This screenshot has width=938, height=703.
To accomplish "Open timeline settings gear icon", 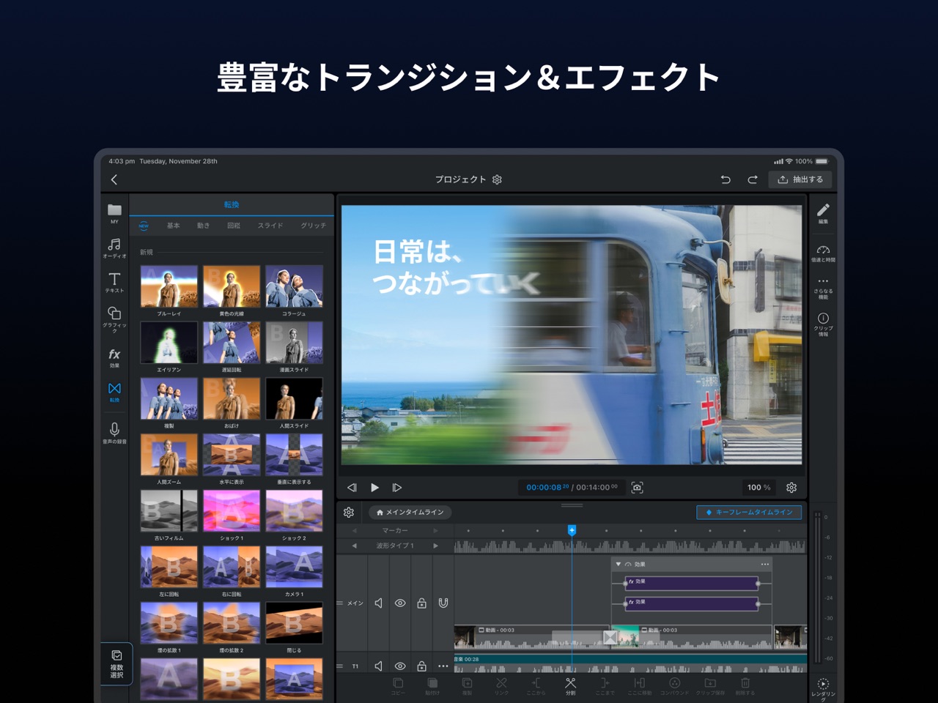I will [x=349, y=513].
